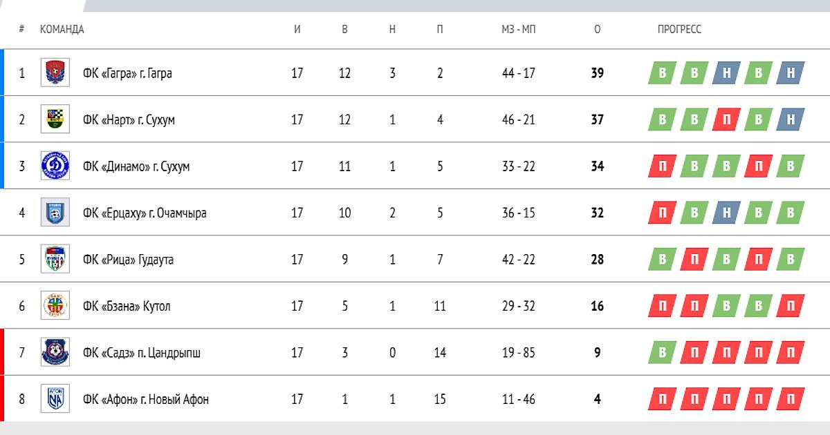
Task: Click the КОМАНДА column header
Action: point(62,29)
